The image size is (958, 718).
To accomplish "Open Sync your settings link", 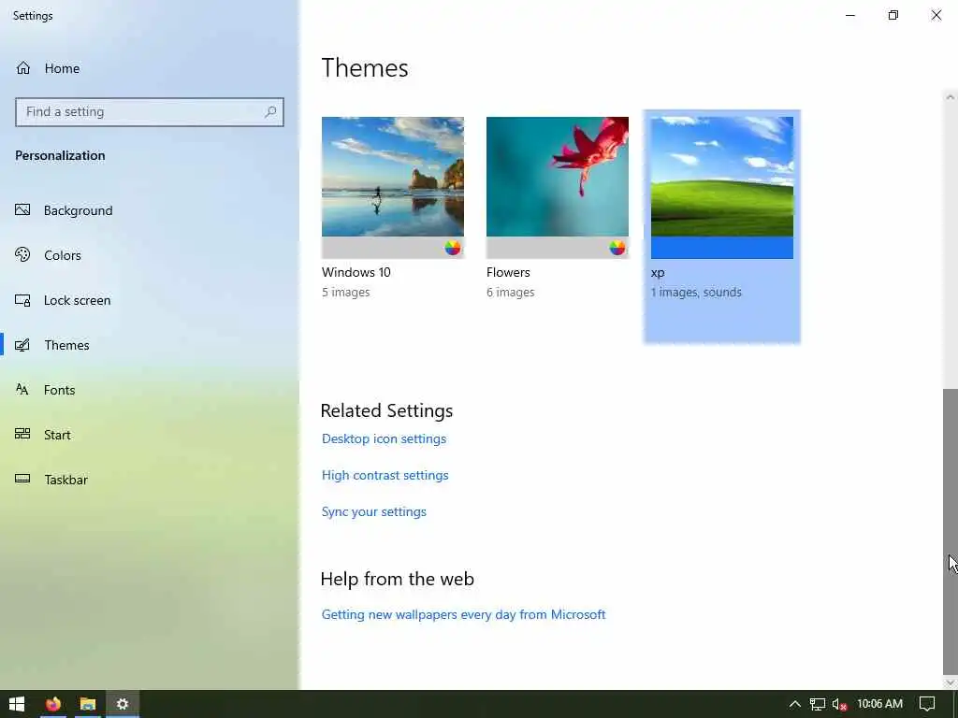I will pyautogui.click(x=374, y=511).
